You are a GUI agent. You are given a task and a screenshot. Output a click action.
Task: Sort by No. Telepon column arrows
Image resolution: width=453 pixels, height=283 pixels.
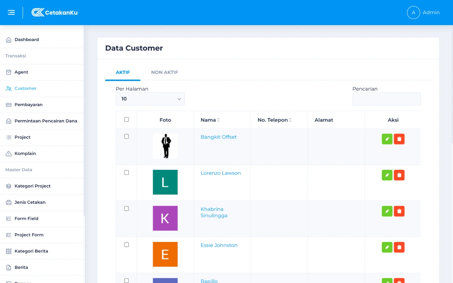tap(290, 120)
